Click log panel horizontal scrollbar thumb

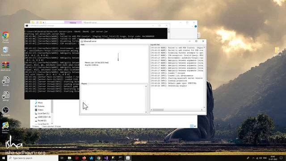click(x=158, y=110)
